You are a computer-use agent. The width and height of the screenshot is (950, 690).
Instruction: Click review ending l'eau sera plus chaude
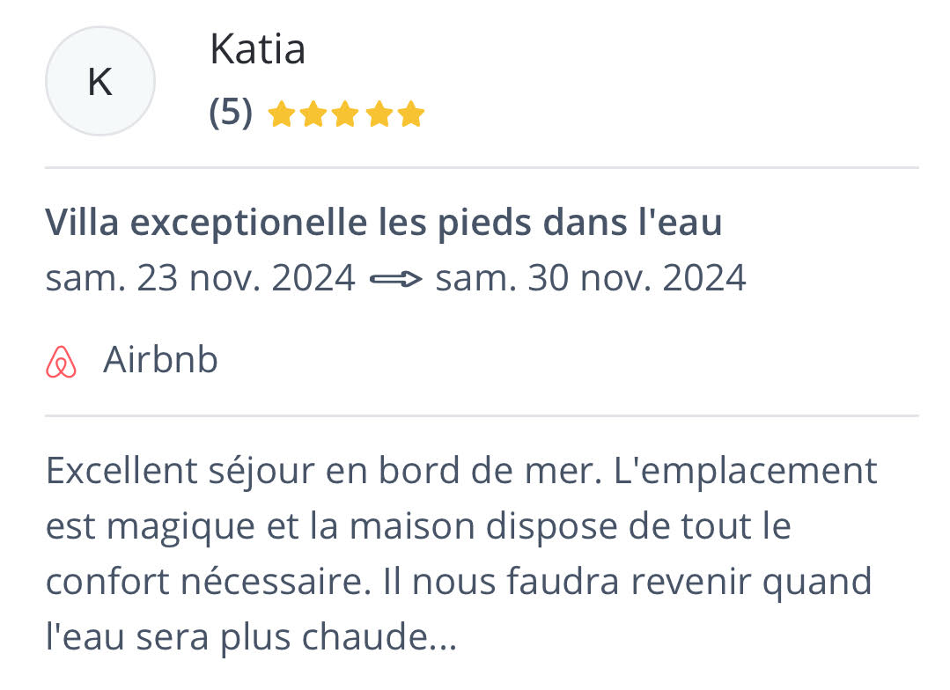click(252, 637)
